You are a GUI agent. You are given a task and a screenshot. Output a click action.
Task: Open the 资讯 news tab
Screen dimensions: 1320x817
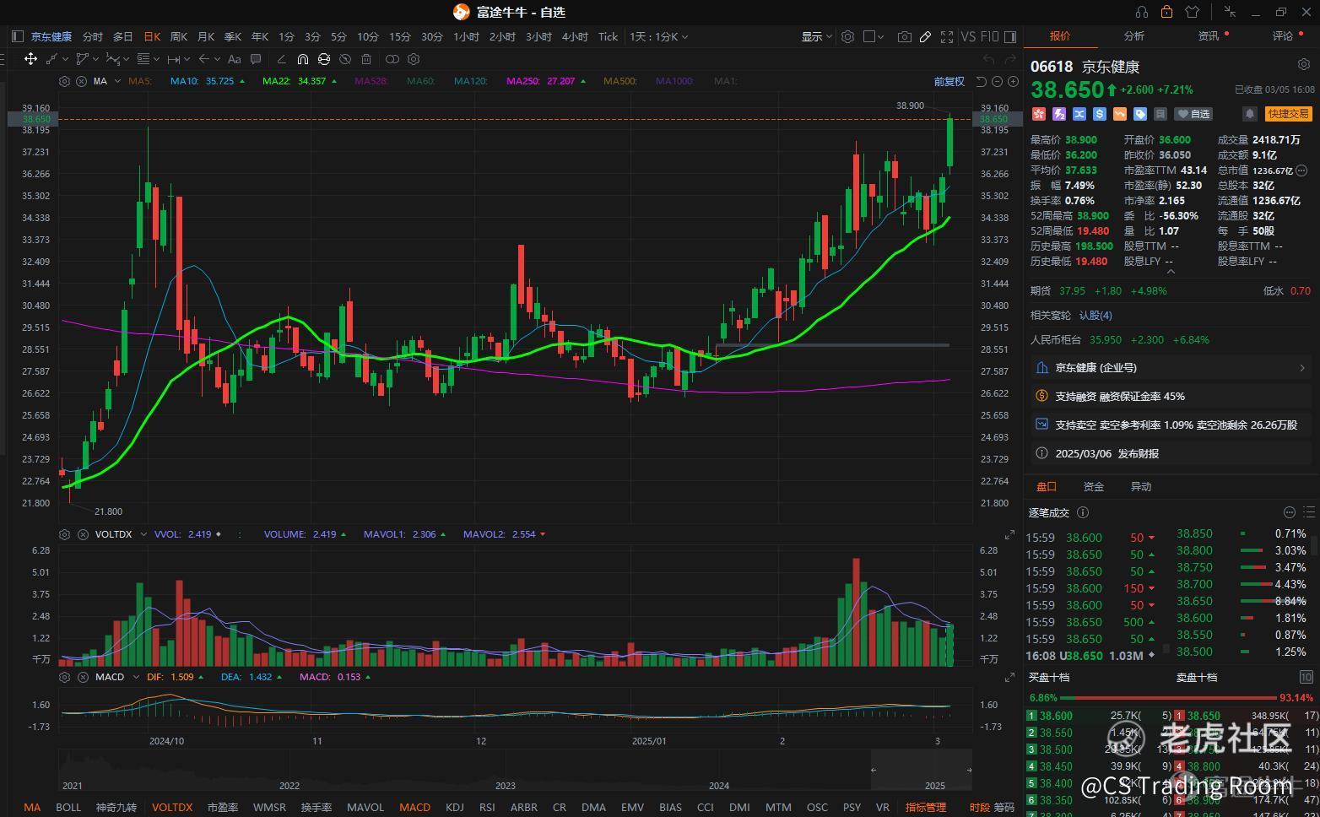click(1208, 35)
